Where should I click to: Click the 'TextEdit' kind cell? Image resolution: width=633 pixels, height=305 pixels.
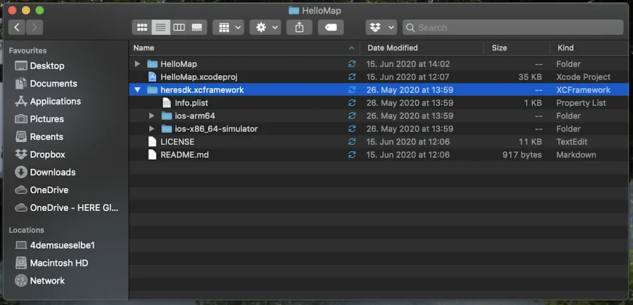572,141
